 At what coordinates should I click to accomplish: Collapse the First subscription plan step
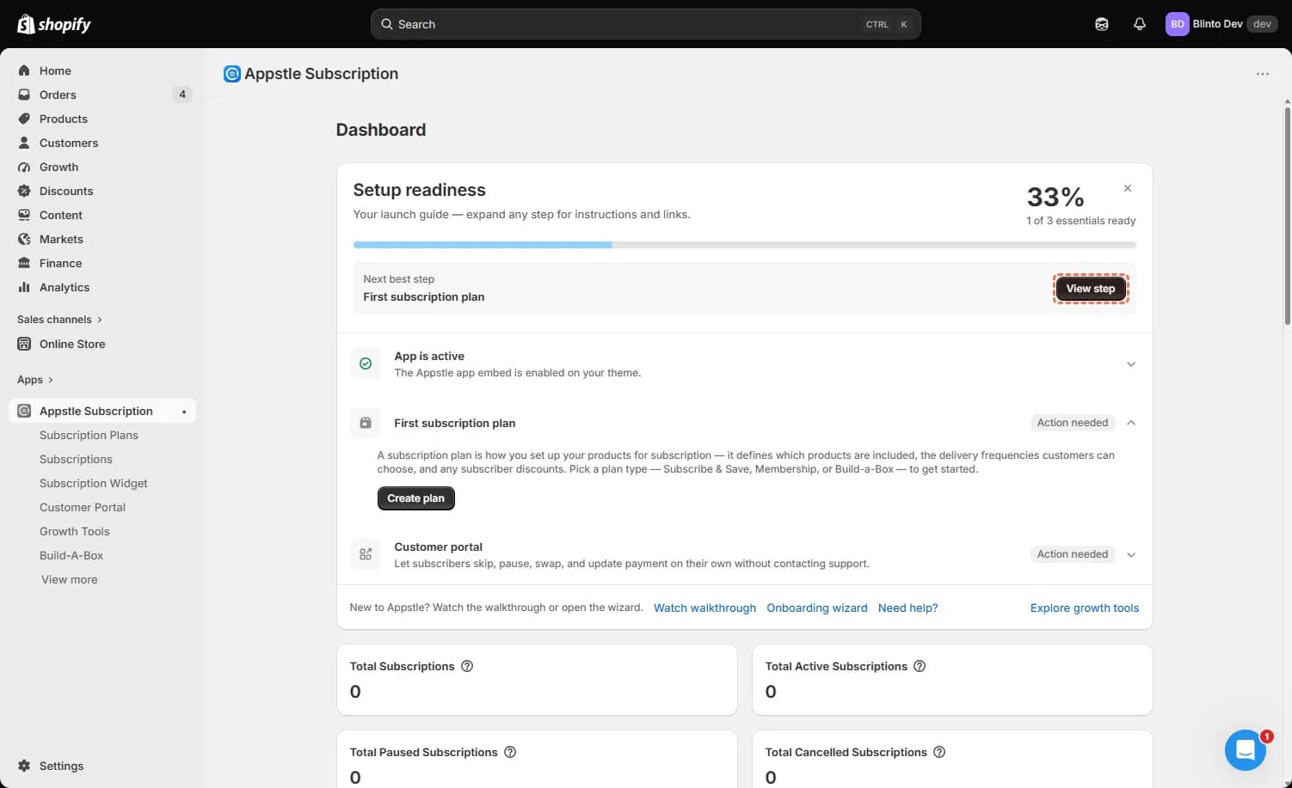pyautogui.click(x=1131, y=423)
